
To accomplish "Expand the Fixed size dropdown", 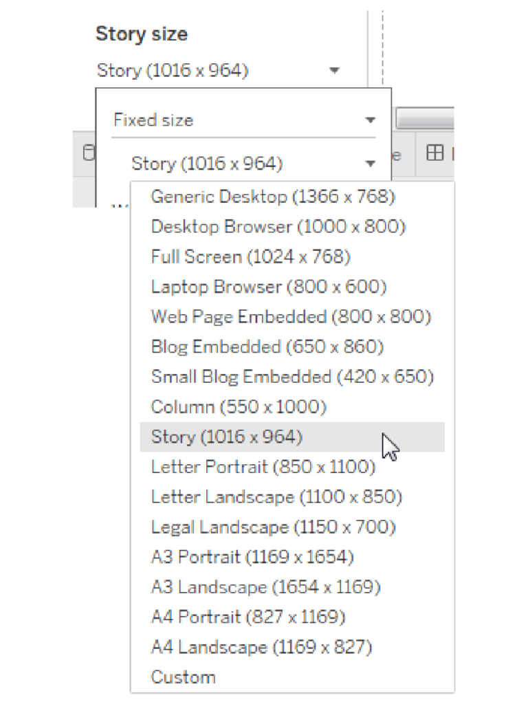I will tap(370, 120).
